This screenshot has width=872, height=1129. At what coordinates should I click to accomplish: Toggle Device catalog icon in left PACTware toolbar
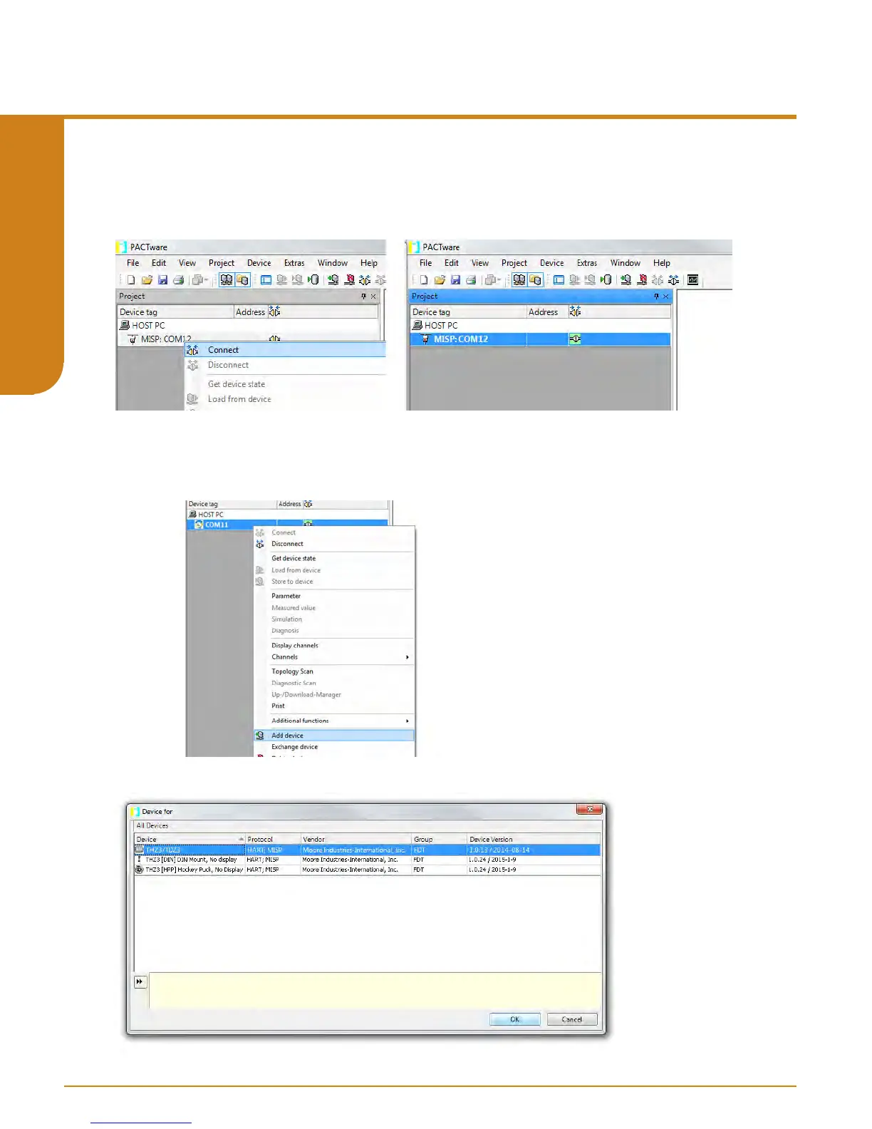242,280
